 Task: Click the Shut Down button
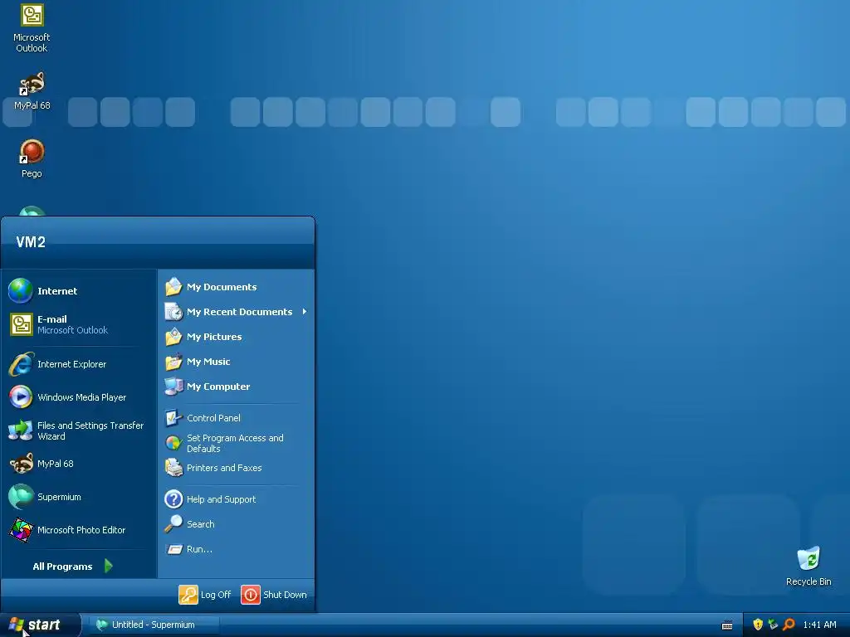click(274, 594)
